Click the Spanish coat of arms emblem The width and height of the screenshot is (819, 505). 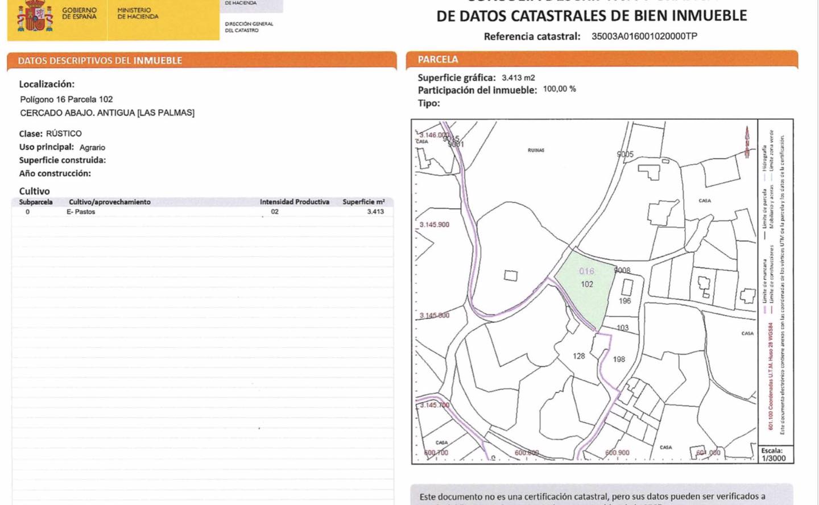35,16
